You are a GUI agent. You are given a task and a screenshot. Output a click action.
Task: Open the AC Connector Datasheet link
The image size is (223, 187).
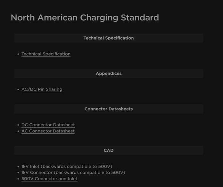click(48, 131)
